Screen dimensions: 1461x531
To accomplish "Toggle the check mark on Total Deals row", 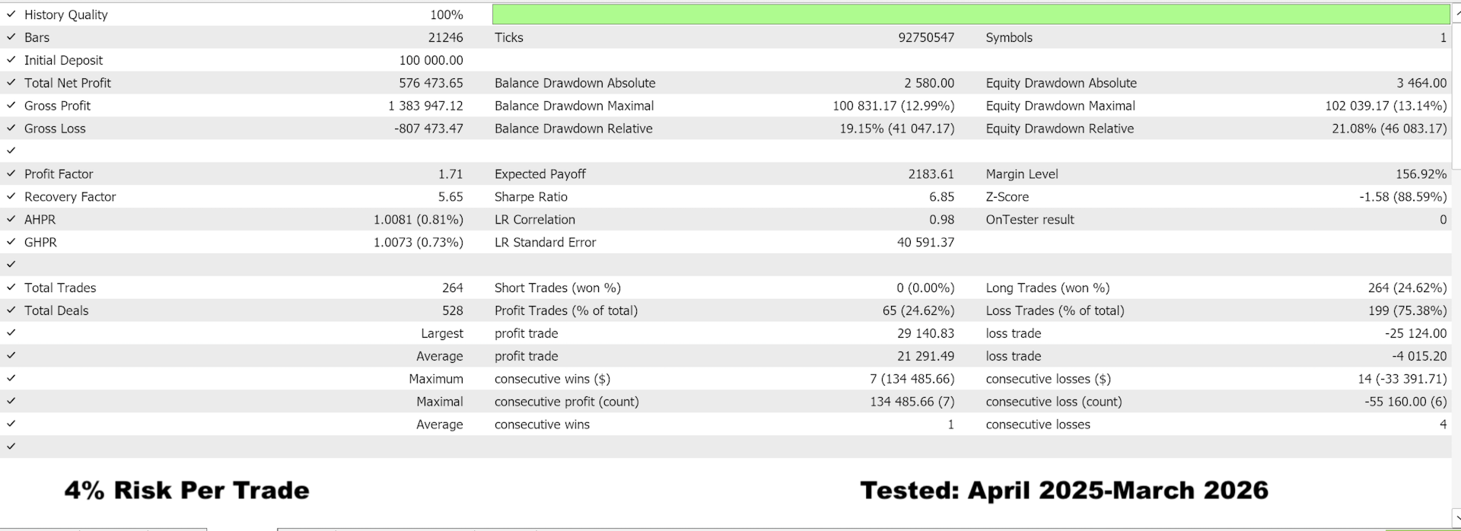I will coord(11,310).
